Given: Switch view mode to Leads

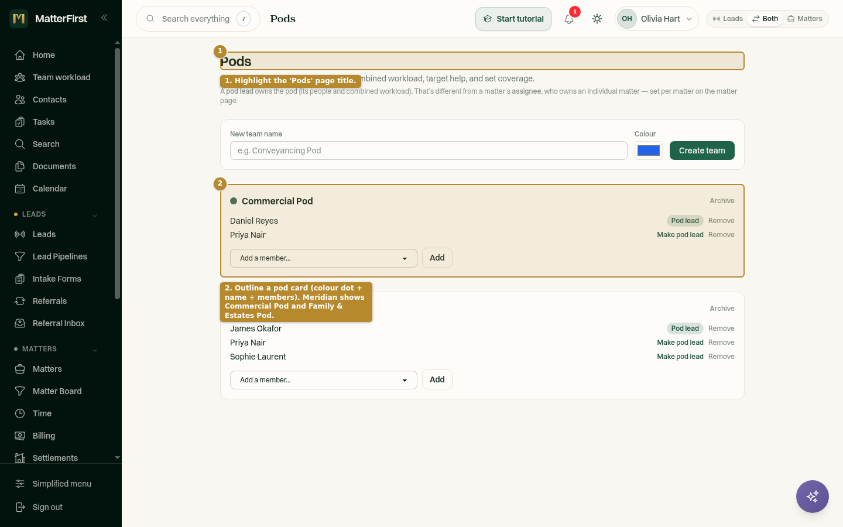Looking at the screenshot, I should tap(728, 19).
